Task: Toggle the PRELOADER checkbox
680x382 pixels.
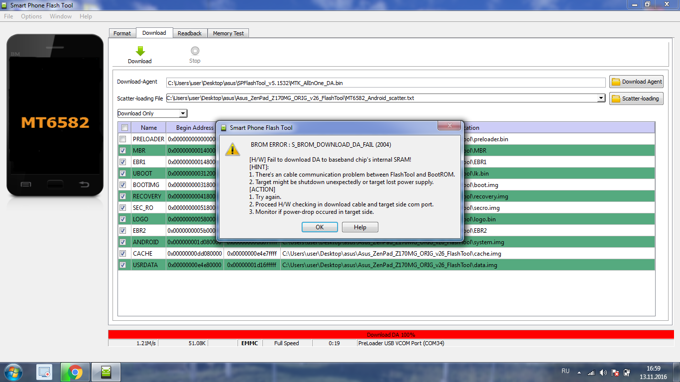Action: tap(123, 139)
